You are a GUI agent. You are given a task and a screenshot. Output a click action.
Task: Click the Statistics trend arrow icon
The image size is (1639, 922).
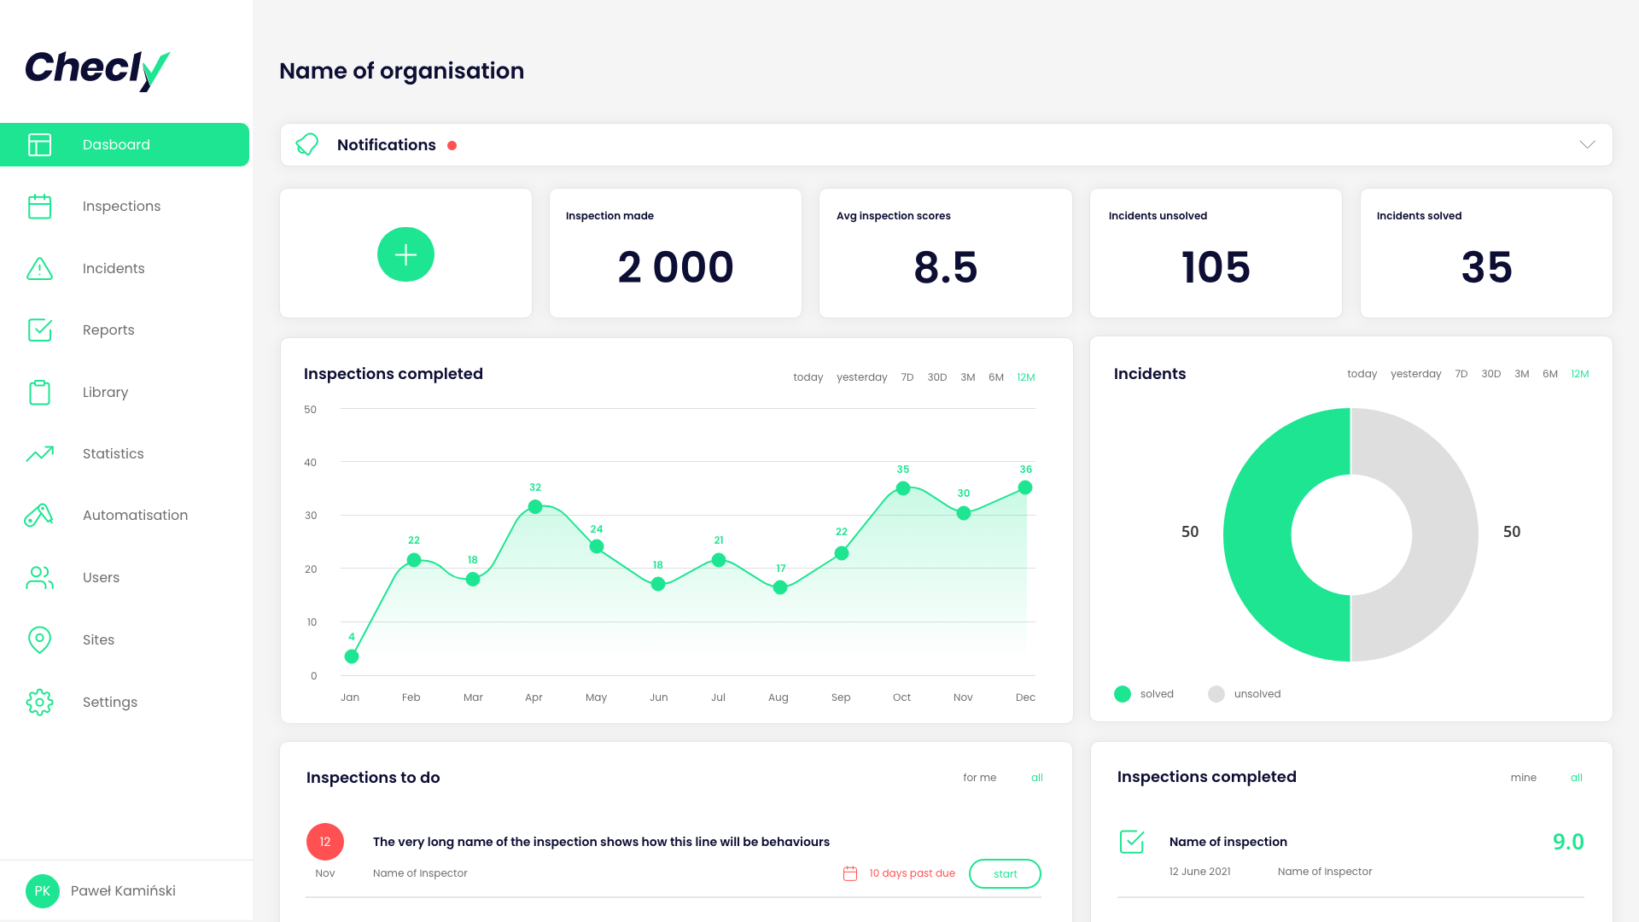coord(39,454)
